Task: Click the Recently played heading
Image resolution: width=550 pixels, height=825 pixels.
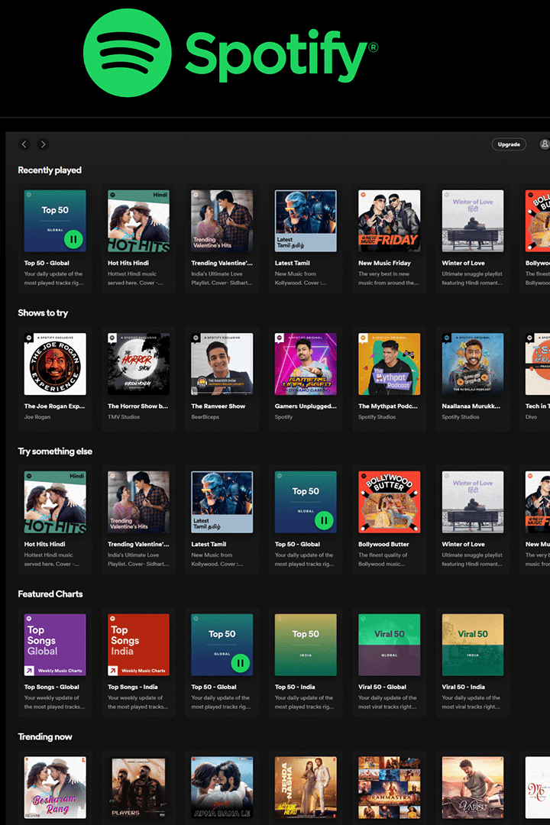Action: pos(50,170)
